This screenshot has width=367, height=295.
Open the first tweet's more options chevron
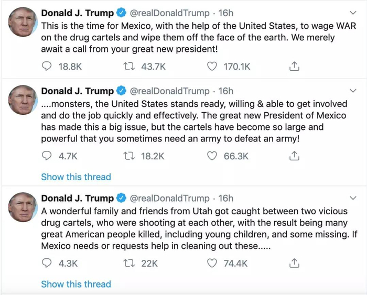tap(352, 13)
